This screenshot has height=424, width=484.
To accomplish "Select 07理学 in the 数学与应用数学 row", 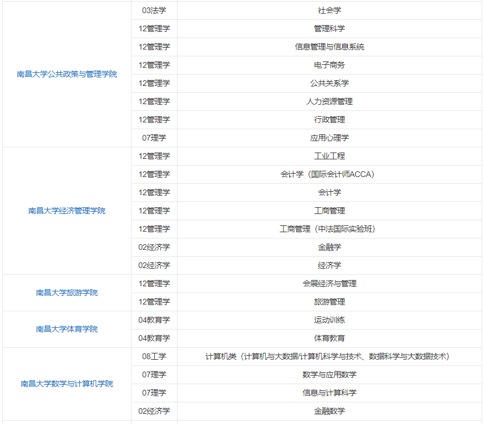I will click(154, 374).
